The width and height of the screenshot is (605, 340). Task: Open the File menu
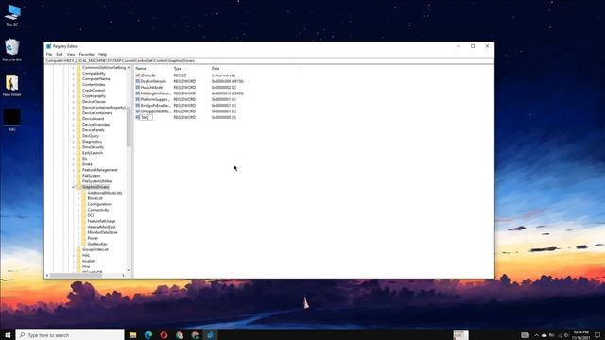[x=49, y=55]
